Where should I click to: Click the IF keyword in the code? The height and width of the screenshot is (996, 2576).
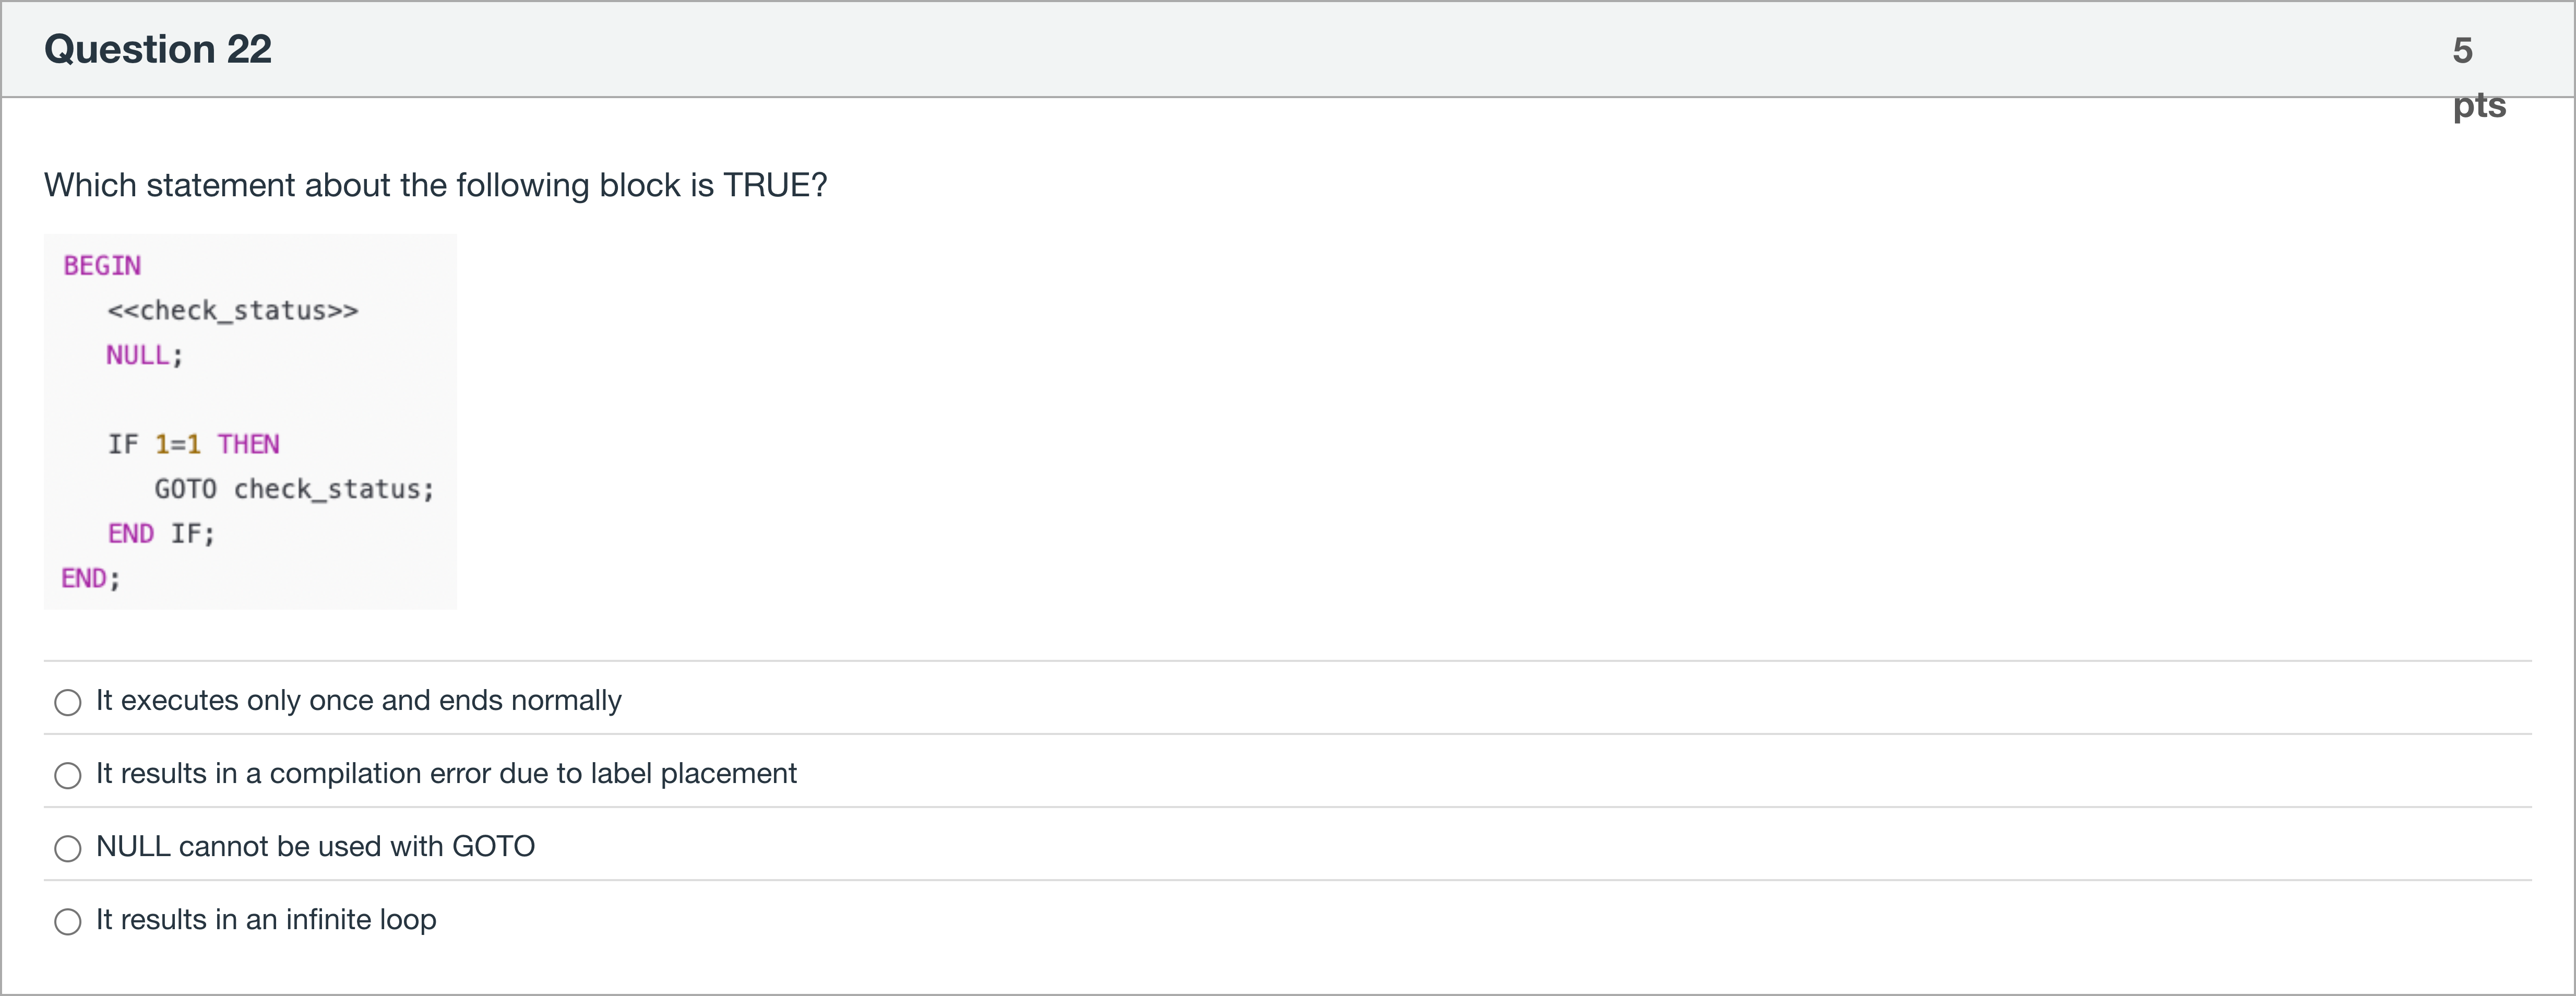[123, 444]
